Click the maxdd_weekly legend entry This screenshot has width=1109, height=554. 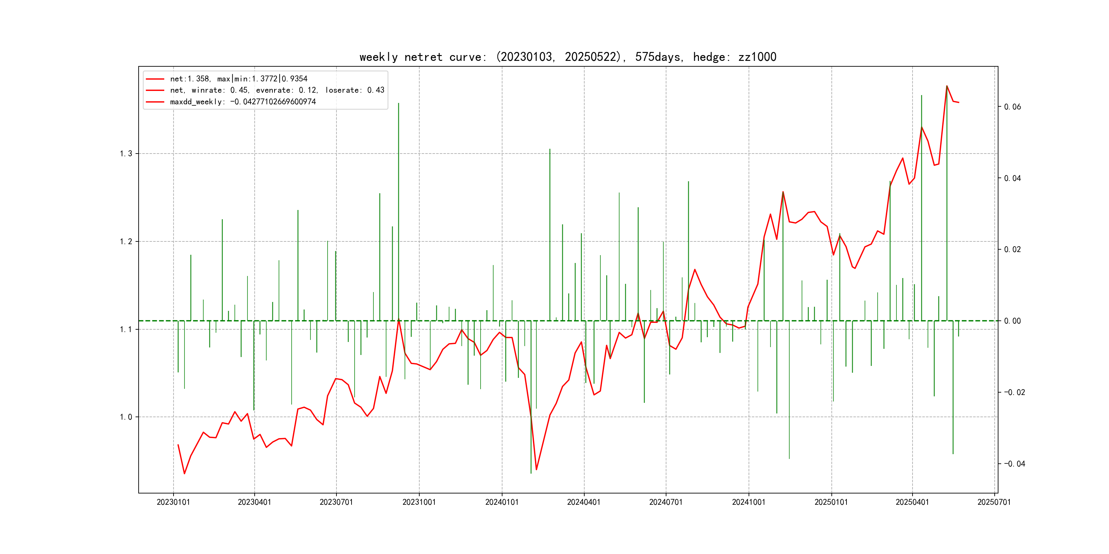coord(243,102)
